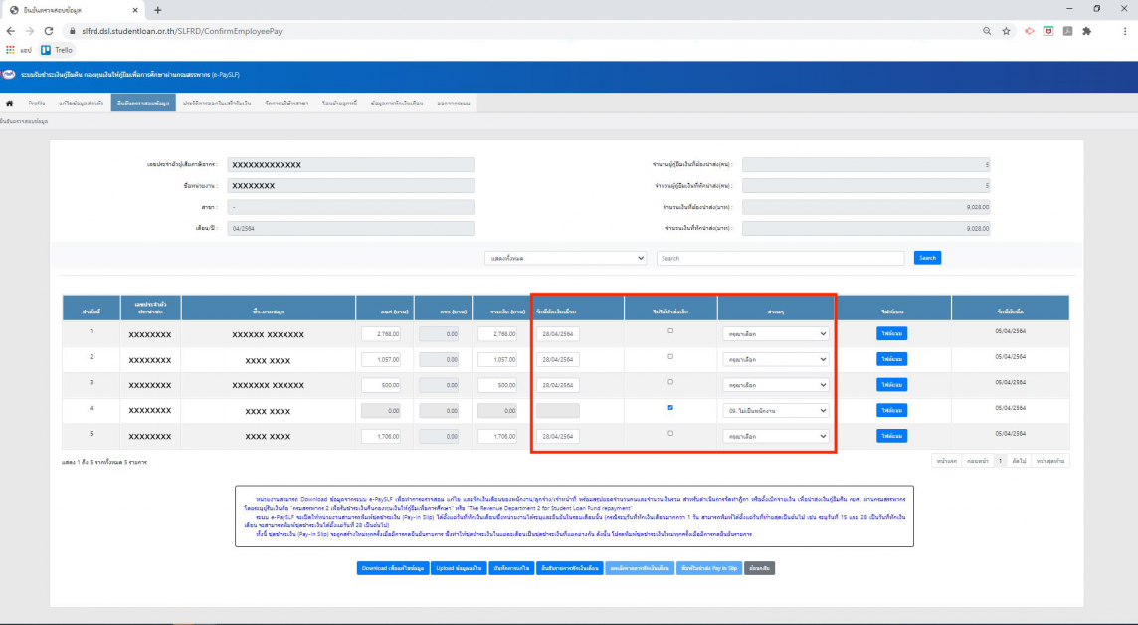The image size is (1138, 625).
Task: Click browser back arrow
Action: click(11, 31)
